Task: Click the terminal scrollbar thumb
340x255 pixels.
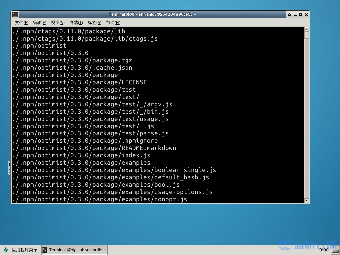Action: pyautogui.click(x=306, y=35)
